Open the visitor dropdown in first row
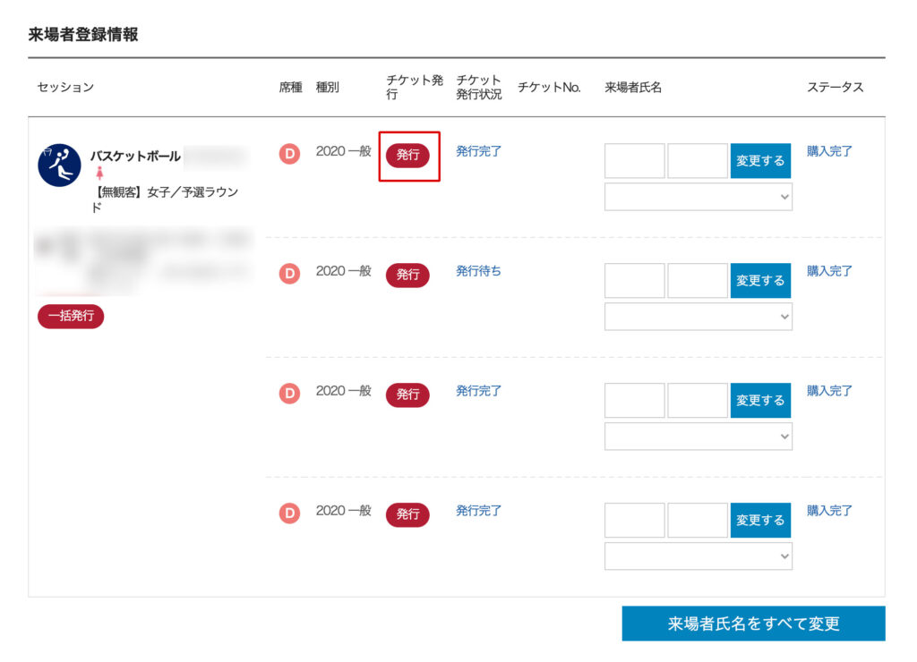This screenshot has height=662, width=917. point(698,197)
